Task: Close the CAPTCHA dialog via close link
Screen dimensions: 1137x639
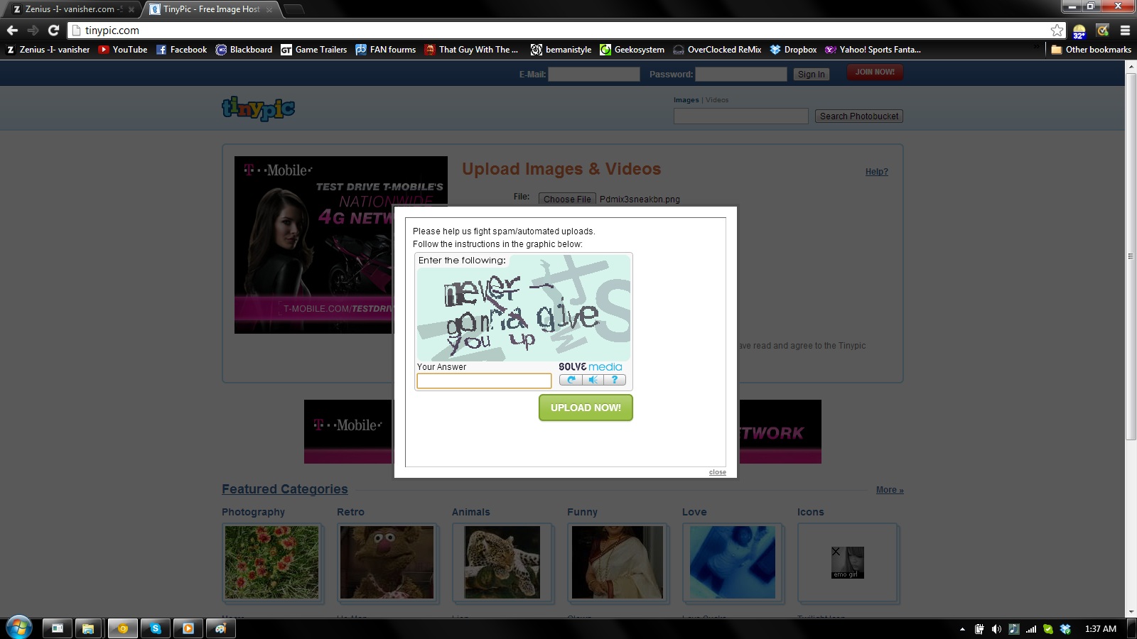Action: (x=718, y=472)
